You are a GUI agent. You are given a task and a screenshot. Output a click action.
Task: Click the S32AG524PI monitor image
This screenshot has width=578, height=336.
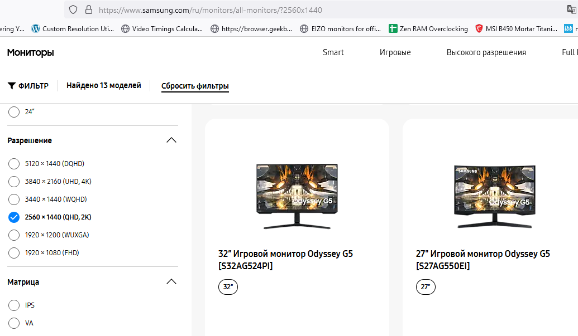tap(297, 196)
